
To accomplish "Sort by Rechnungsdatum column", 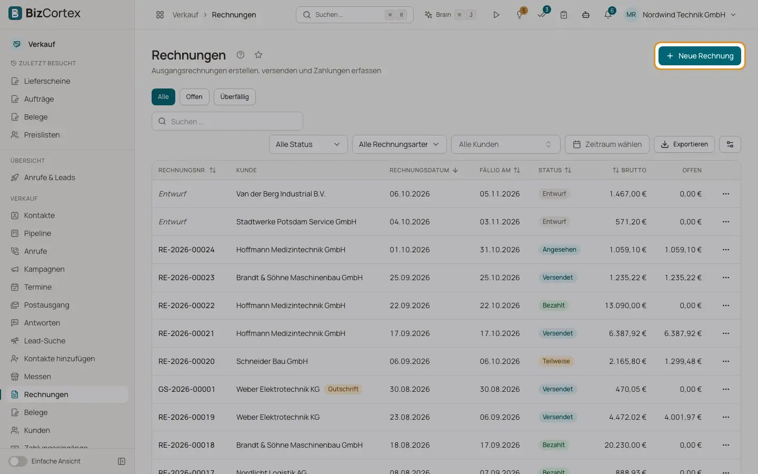I will 424,170.
